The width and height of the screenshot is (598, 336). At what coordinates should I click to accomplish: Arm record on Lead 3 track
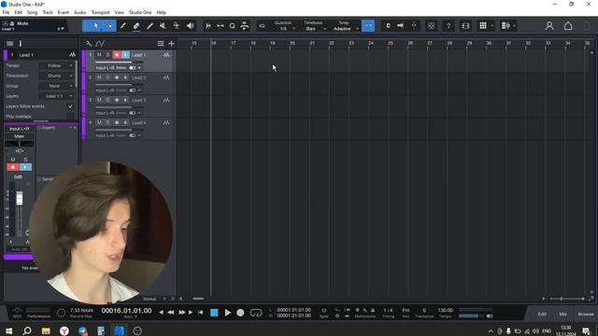point(117,100)
